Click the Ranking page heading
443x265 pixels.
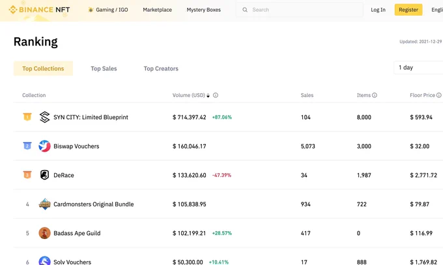pos(36,42)
